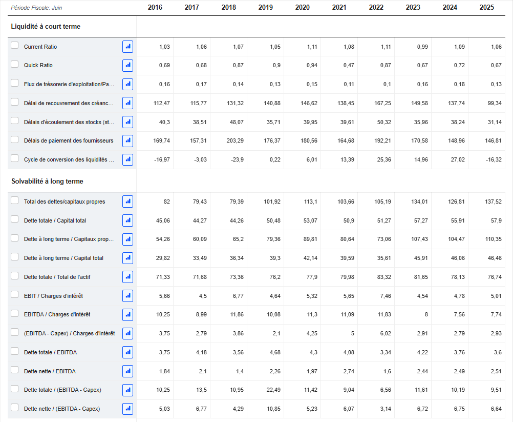The width and height of the screenshot is (513, 422).
Task: Show chart for Délai de recouvrement des créances
Action: click(x=127, y=103)
